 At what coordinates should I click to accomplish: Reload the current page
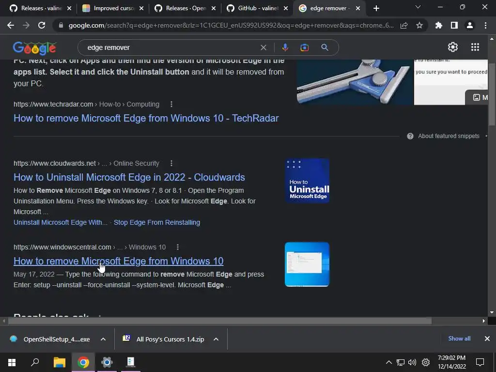42,25
